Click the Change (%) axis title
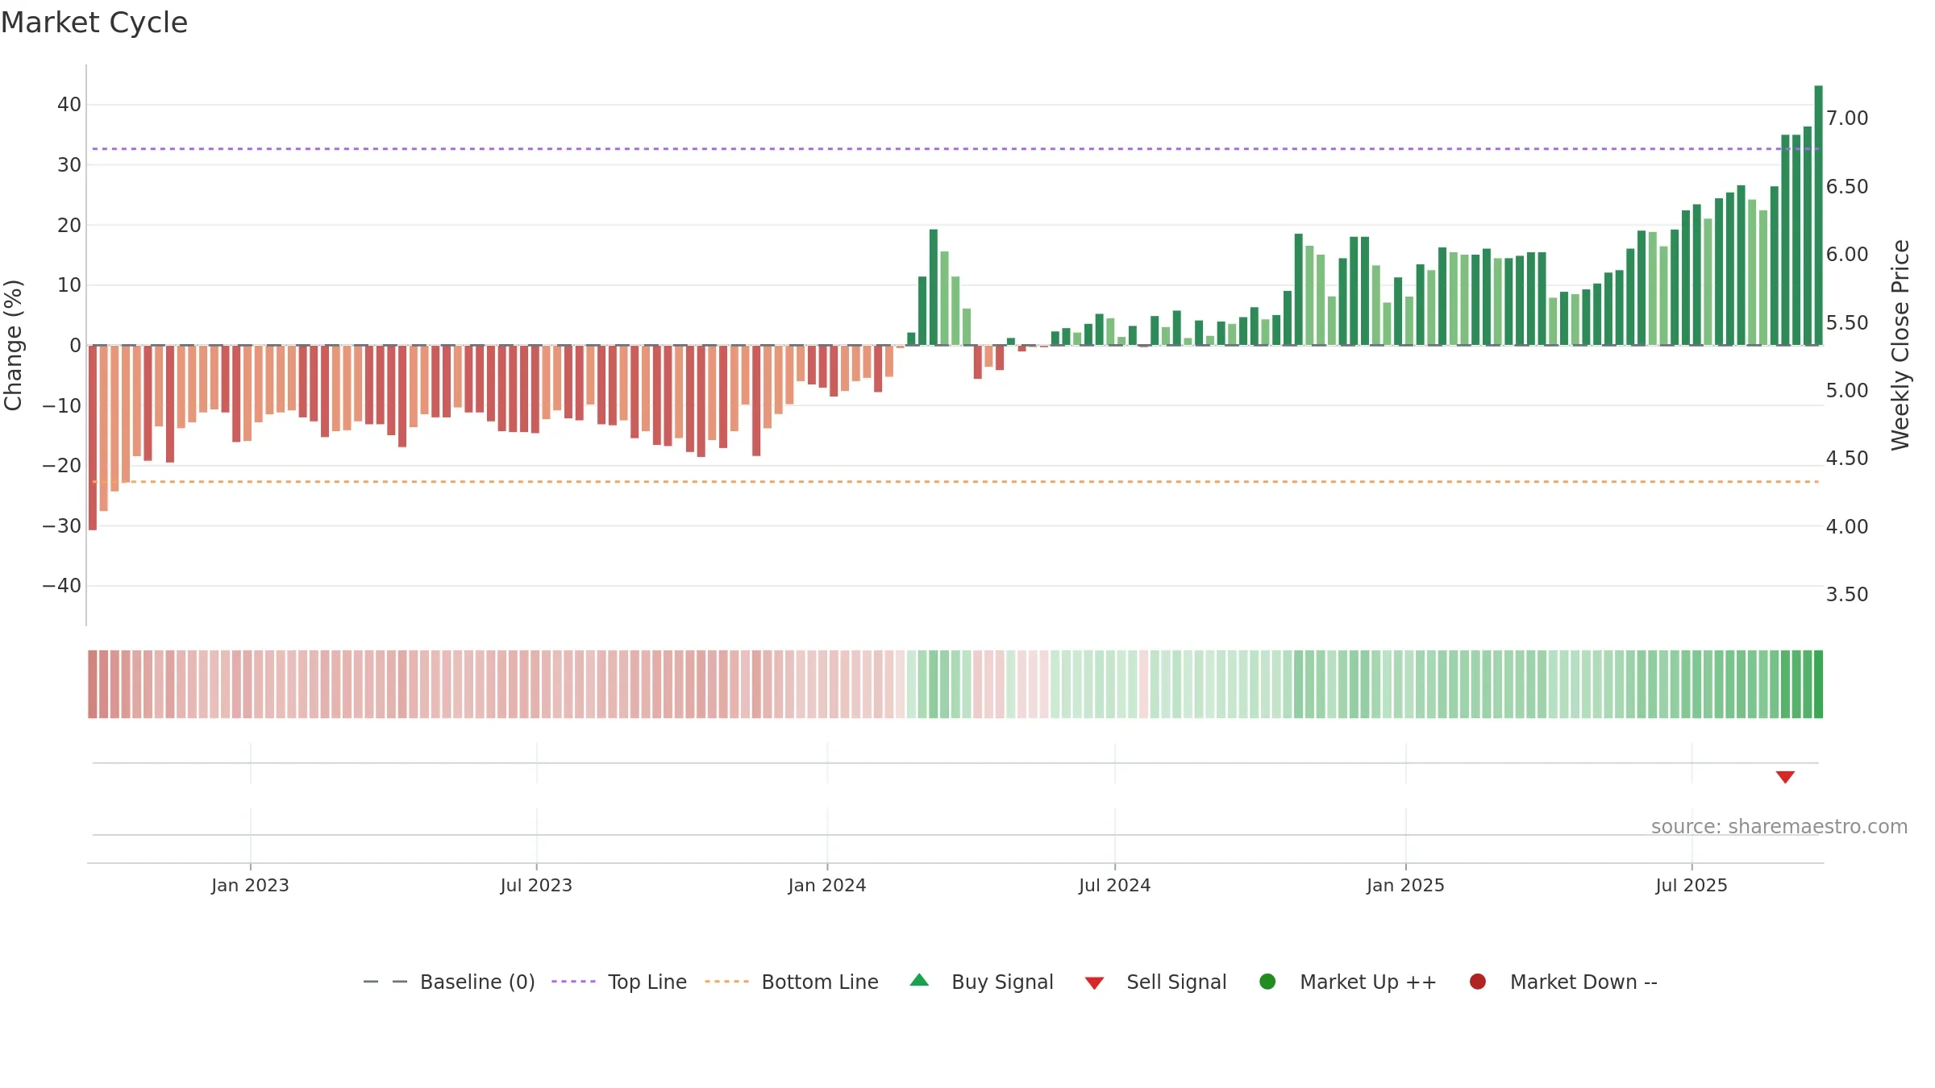The width and height of the screenshot is (1935, 1088). pos(13,345)
